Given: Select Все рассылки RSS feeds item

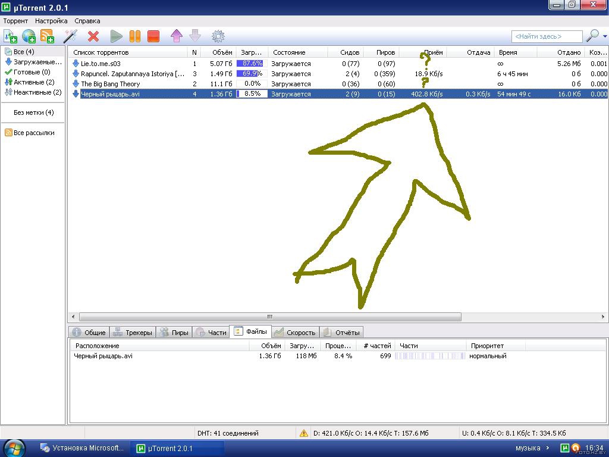Looking at the screenshot, I should click(30, 133).
